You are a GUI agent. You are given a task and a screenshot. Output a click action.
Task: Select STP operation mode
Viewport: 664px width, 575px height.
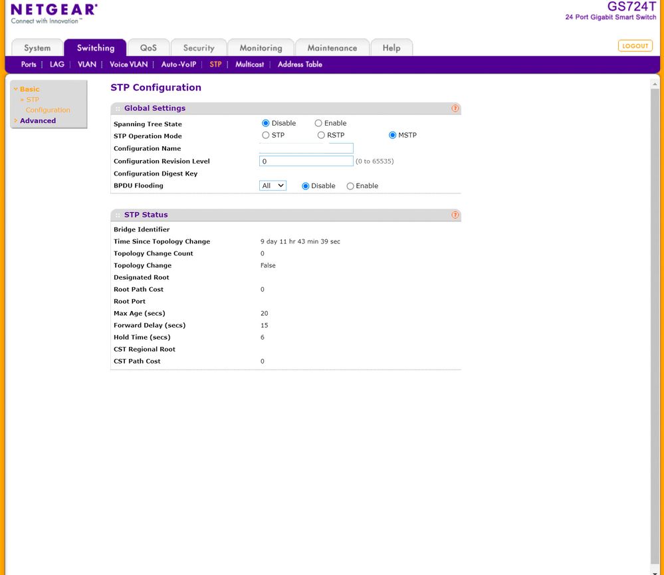265,135
